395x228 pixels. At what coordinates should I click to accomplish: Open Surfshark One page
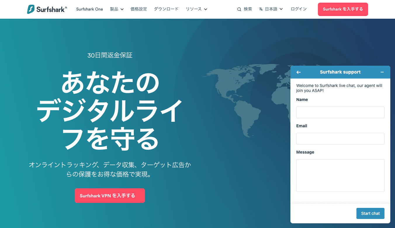coord(90,9)
